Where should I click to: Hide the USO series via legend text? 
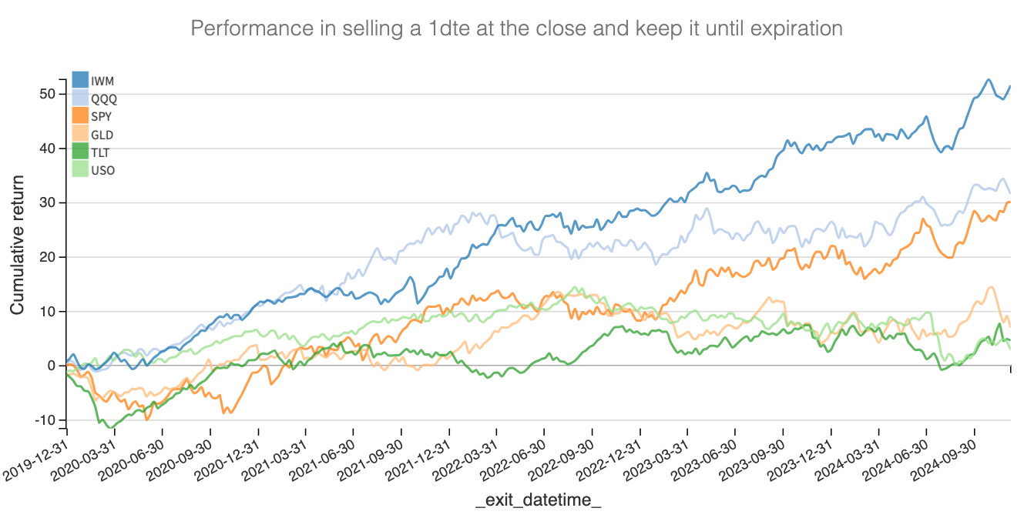pyautogui.click(x=102, y=171)
